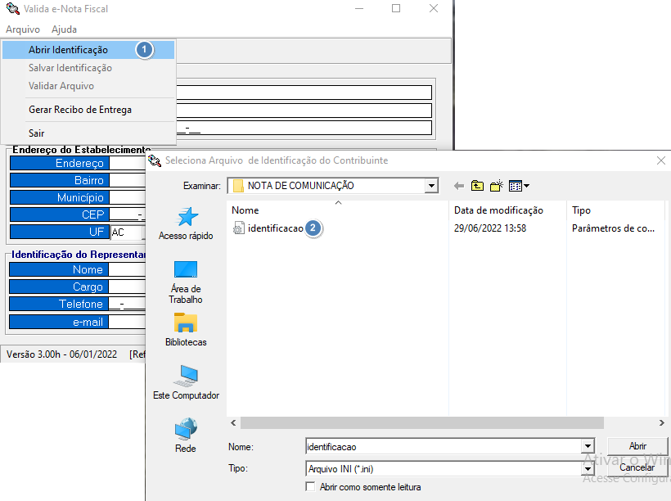Screen dimensions: 671x501
Task: Click the Valida e-Nota Fiscal app icon
Action: point(12,8)
